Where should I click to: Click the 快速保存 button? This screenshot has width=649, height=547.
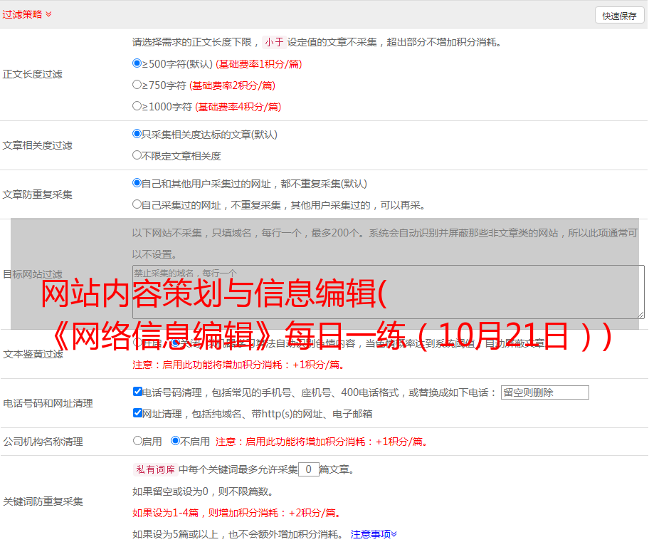[619, 16]
